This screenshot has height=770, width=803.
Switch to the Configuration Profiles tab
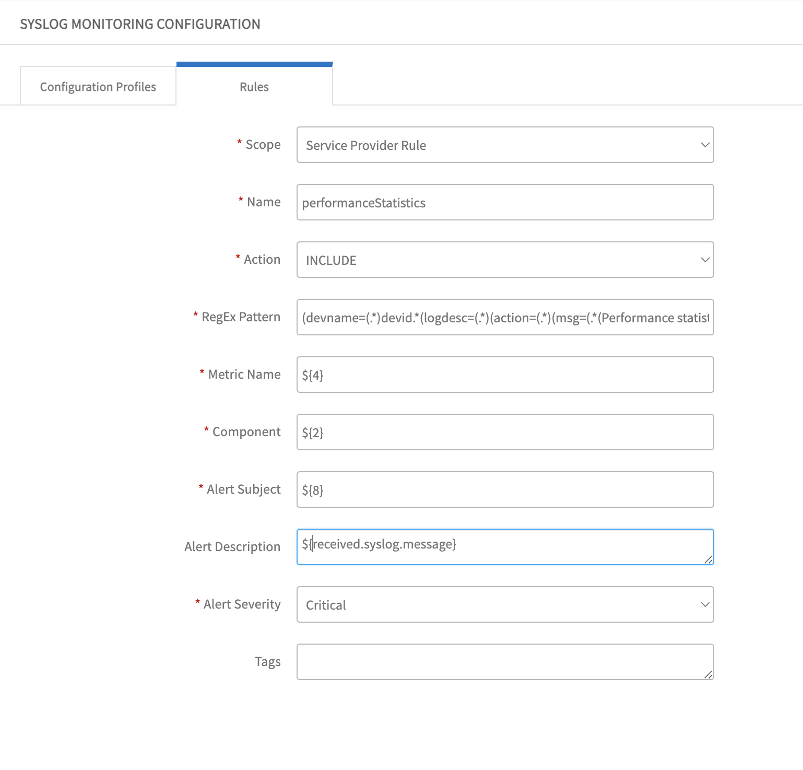[98, 86]
